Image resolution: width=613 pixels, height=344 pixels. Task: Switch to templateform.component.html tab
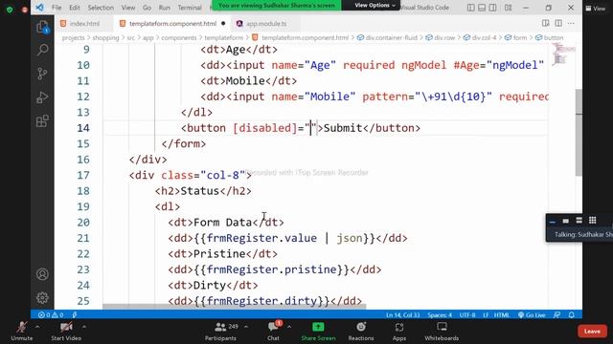pyautogui.click(x=172, y=23)
